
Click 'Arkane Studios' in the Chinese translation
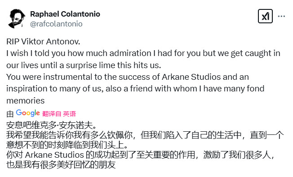tap(54, 155)
